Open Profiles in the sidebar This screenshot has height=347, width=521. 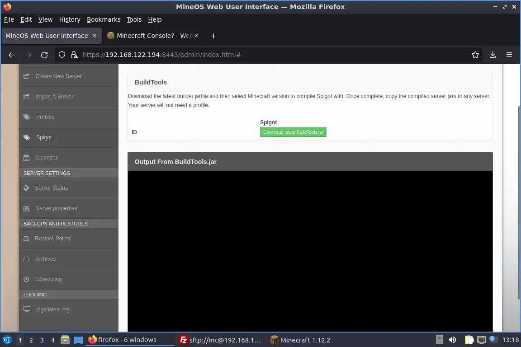(68, 117)
